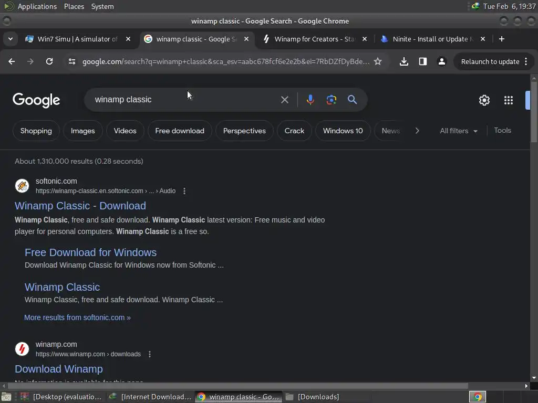Screen dimensions: 538x403
Task: Select the News filter chip
Action: [x=391, y=131]
